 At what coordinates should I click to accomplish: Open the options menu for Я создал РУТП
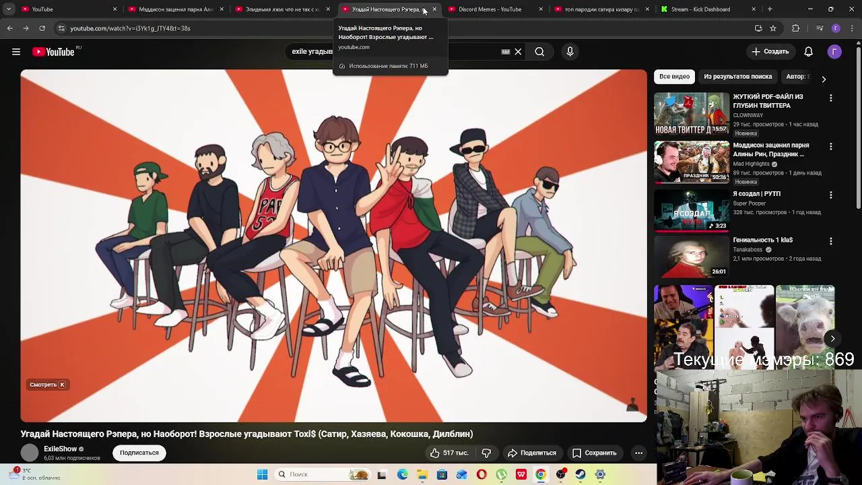coord(830,195)
